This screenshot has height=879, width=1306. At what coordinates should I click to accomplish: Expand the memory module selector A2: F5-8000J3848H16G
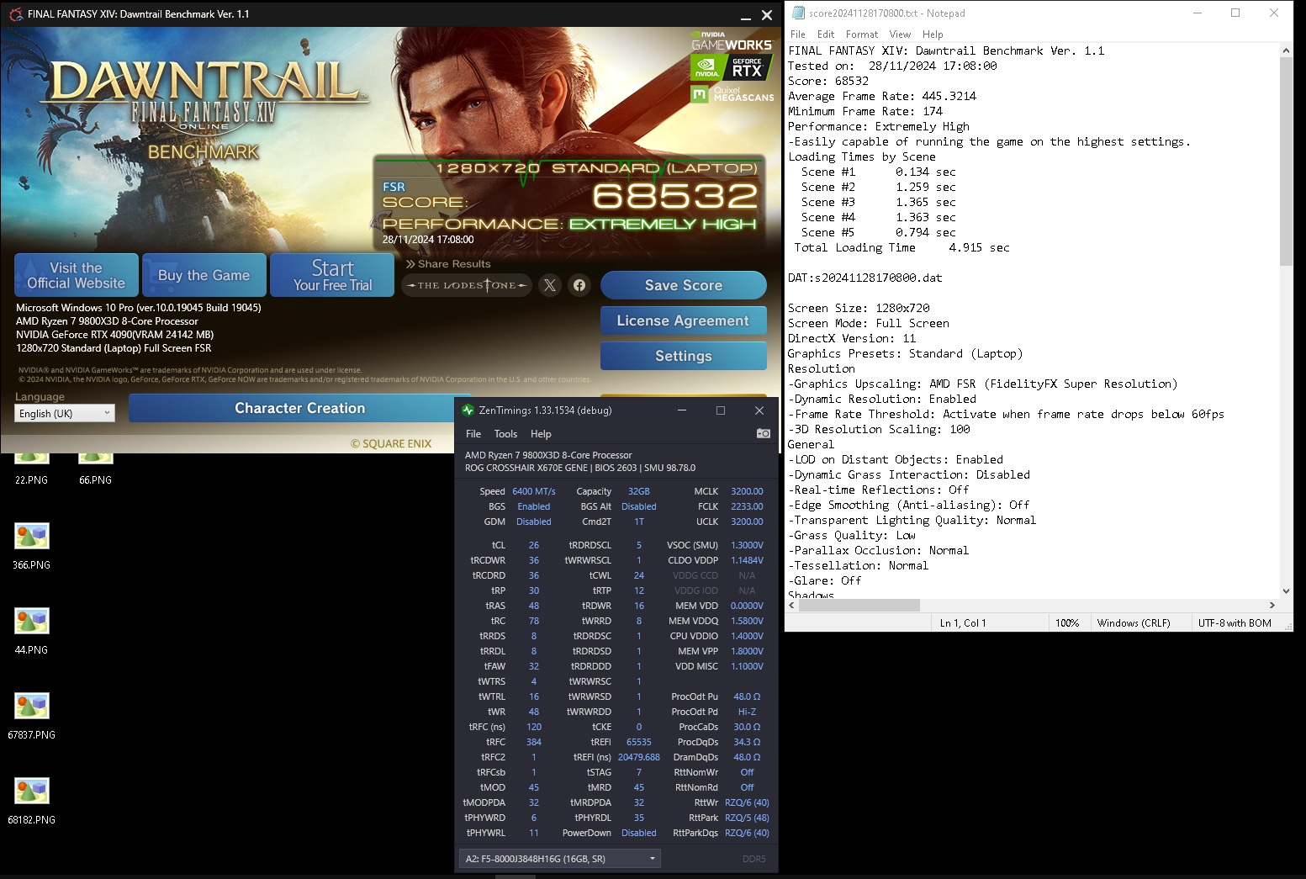point(559,859)
